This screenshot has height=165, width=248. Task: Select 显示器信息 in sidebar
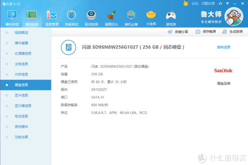pyautogui.click(x=26, y=106)
